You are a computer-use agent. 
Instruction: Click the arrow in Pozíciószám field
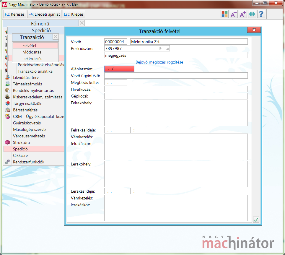coord(160,48)
